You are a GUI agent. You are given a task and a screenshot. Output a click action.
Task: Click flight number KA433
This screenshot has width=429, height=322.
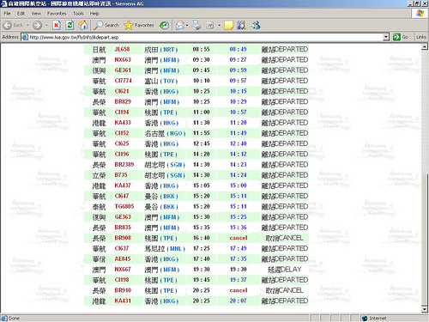click(123, 123)
